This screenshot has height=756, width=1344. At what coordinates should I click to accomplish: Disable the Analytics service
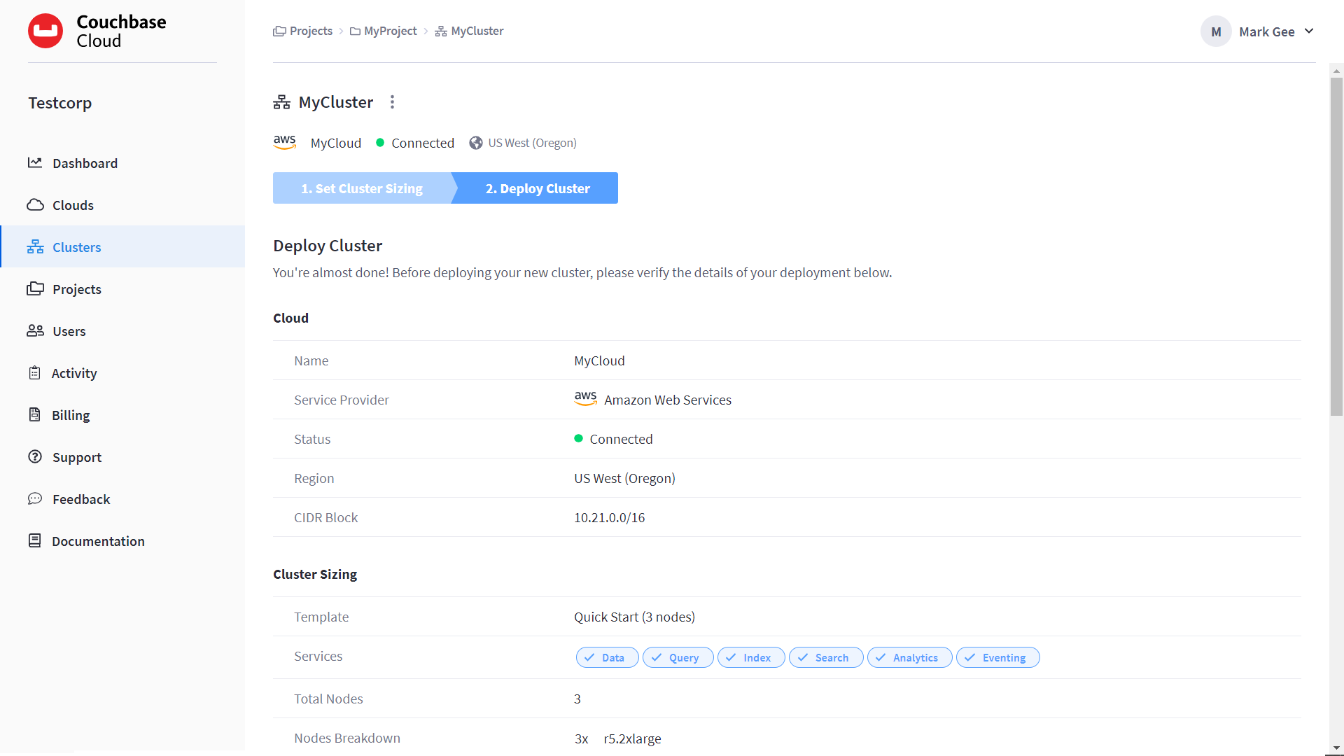(909, 657)
